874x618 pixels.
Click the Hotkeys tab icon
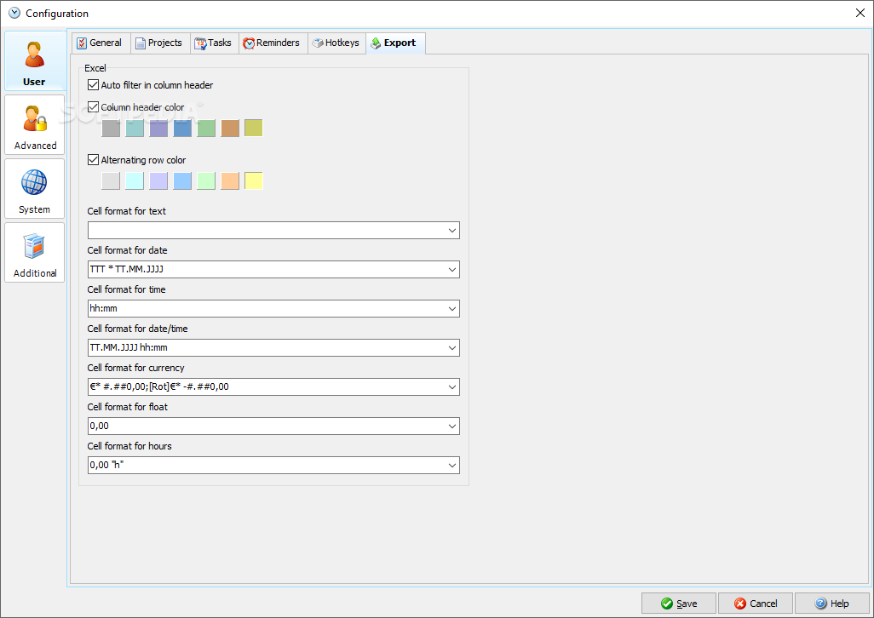coord(318,43)
